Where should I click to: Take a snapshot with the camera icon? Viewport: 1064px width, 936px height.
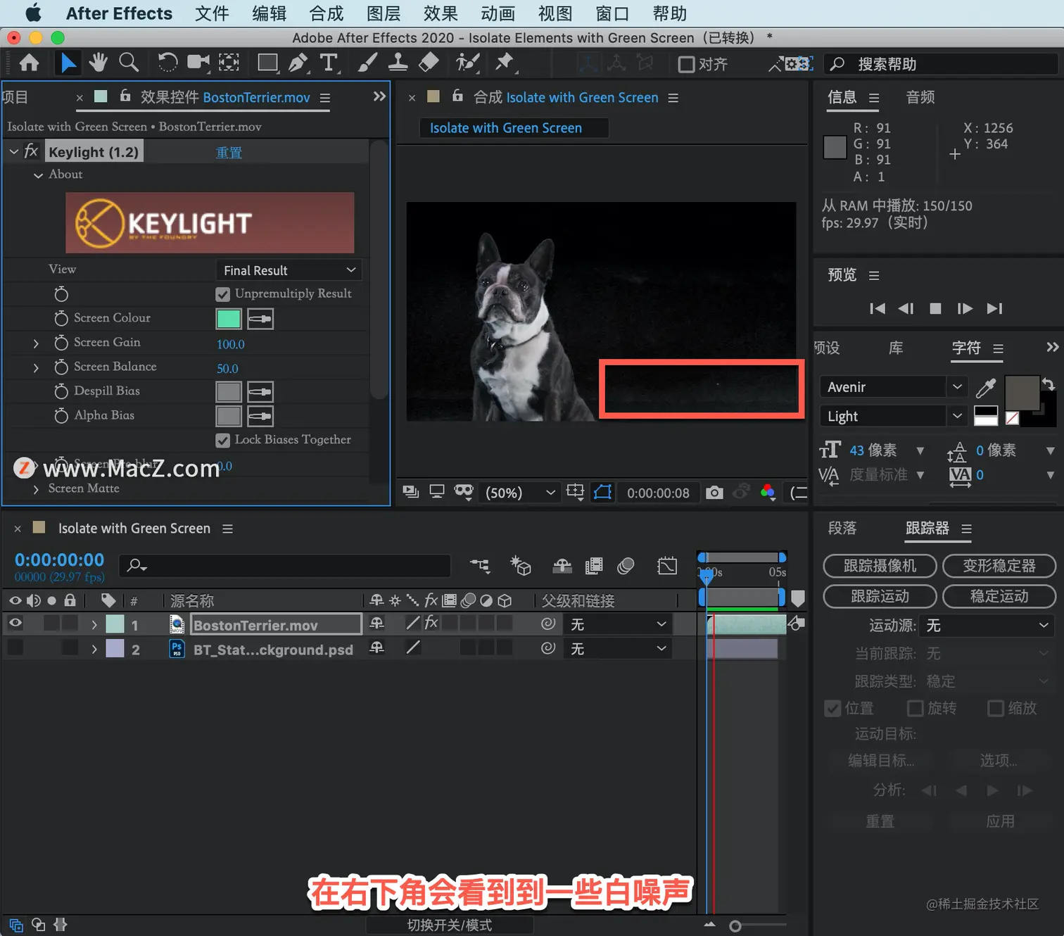714,493
